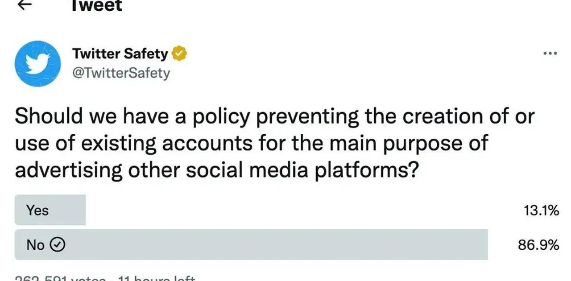Click the poll question text

click(x=275, y=143)
